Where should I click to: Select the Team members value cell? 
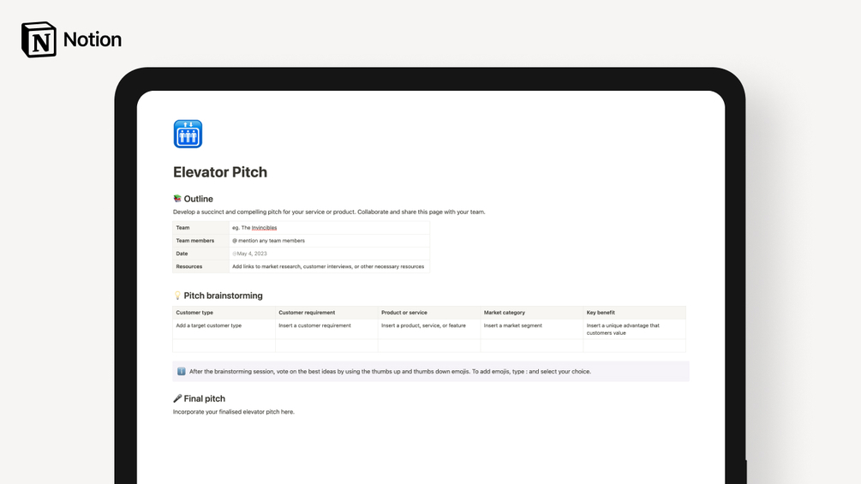(330, 241)
